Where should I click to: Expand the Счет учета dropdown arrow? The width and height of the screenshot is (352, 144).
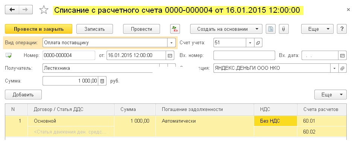pos(250,42)
